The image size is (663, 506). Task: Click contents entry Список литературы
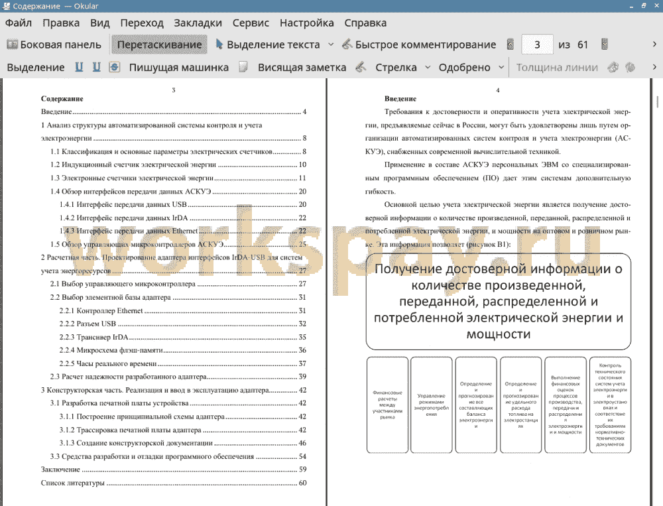[x=174, y=483]
